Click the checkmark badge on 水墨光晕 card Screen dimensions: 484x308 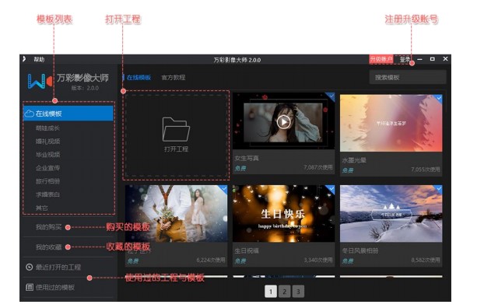point(438,99)
